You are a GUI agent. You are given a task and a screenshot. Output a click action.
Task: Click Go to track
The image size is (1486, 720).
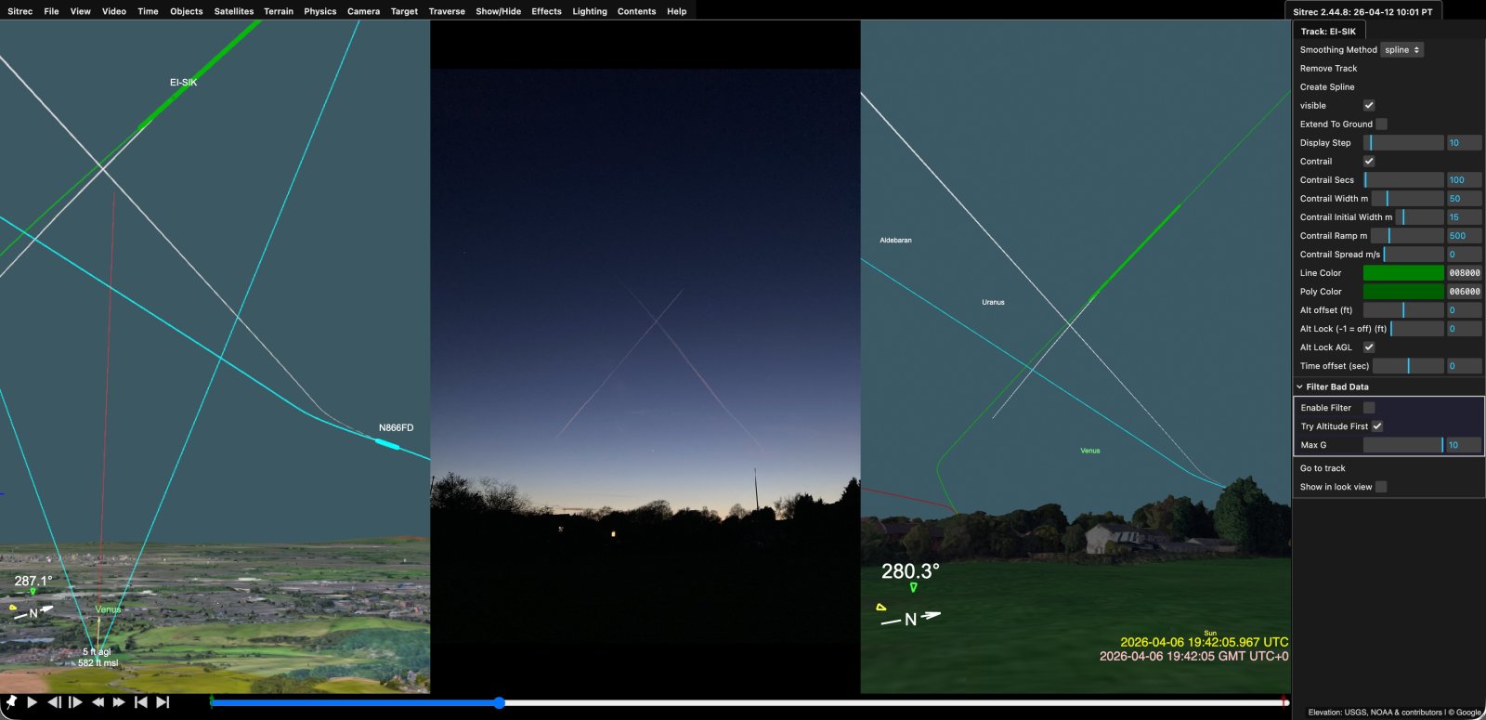[1323, 468]
